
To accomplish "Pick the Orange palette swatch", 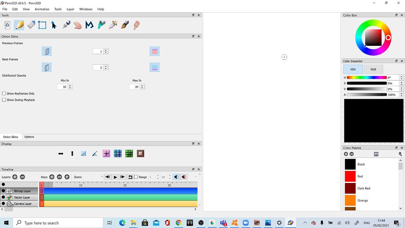I will tap(350, 200).
